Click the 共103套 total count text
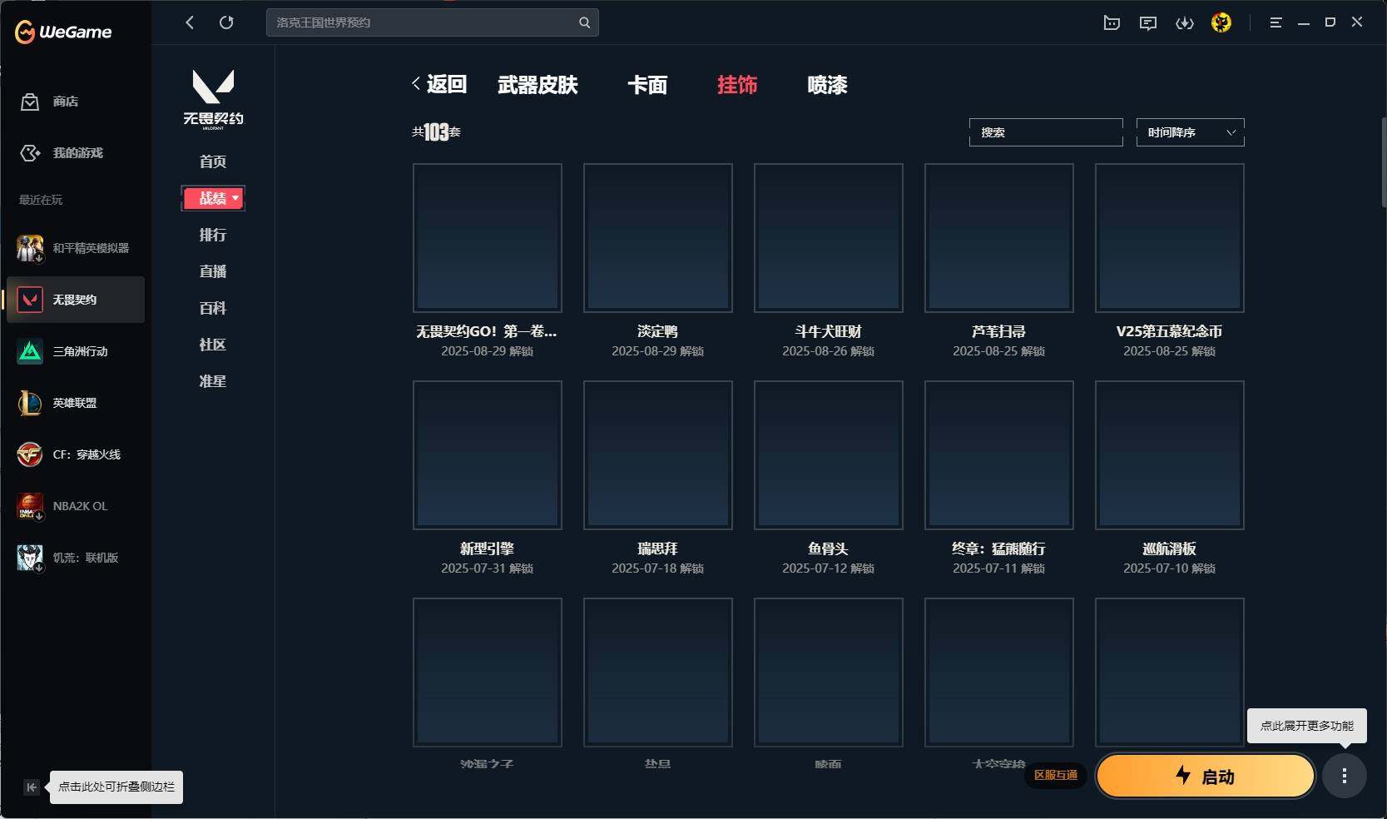 (436, 132)
